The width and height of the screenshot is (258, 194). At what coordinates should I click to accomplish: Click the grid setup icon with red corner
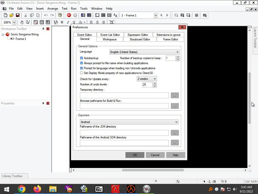click(36, 22)
